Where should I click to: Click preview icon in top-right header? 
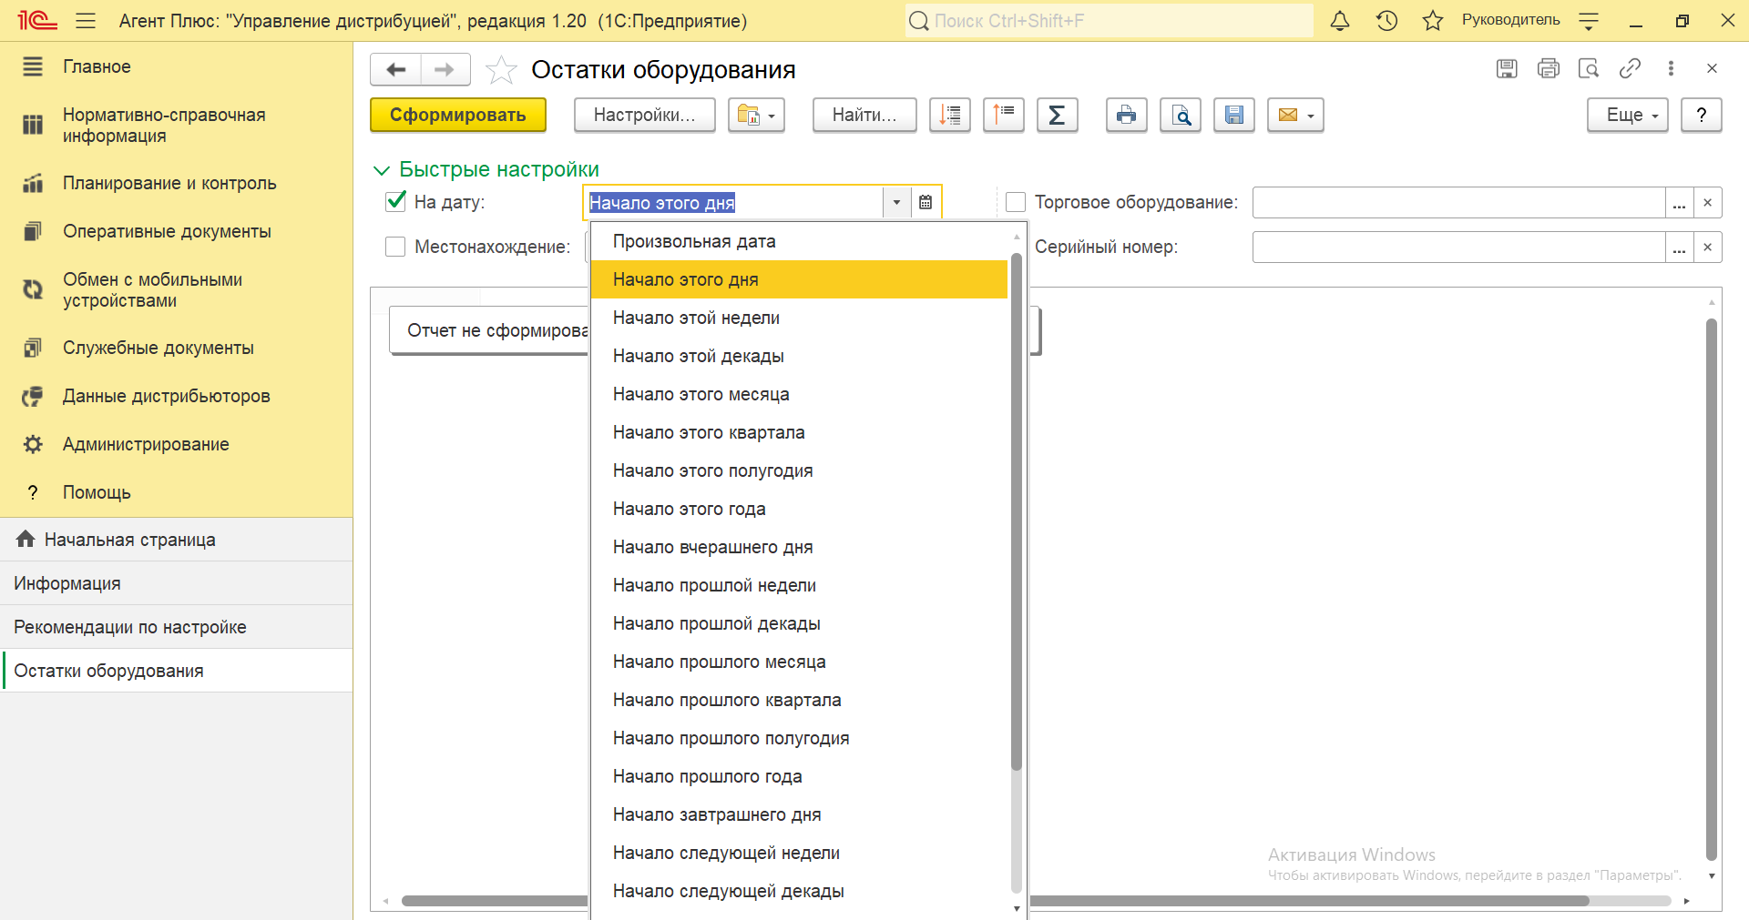click(x=1589, y=68)
